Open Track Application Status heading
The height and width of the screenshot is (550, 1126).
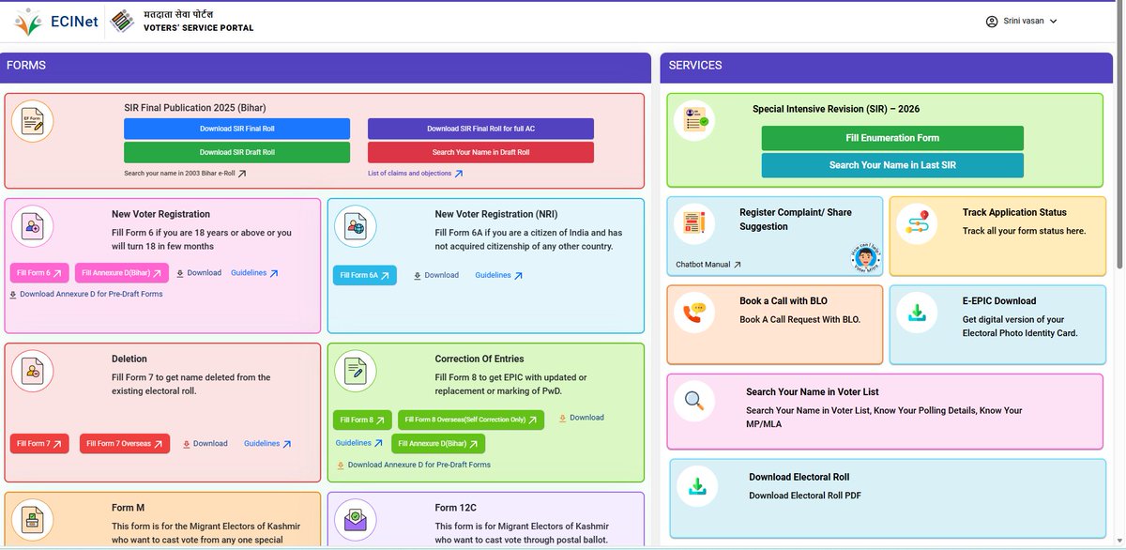tap(1014, 212)
